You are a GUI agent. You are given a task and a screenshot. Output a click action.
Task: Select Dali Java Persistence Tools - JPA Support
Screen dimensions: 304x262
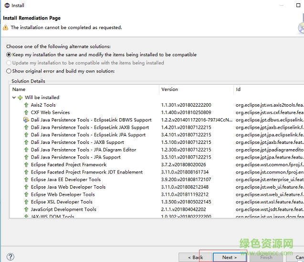(75, 157)
